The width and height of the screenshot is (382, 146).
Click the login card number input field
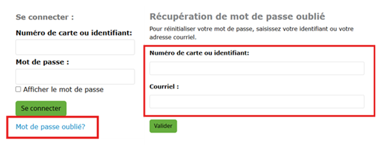(75, 48)
